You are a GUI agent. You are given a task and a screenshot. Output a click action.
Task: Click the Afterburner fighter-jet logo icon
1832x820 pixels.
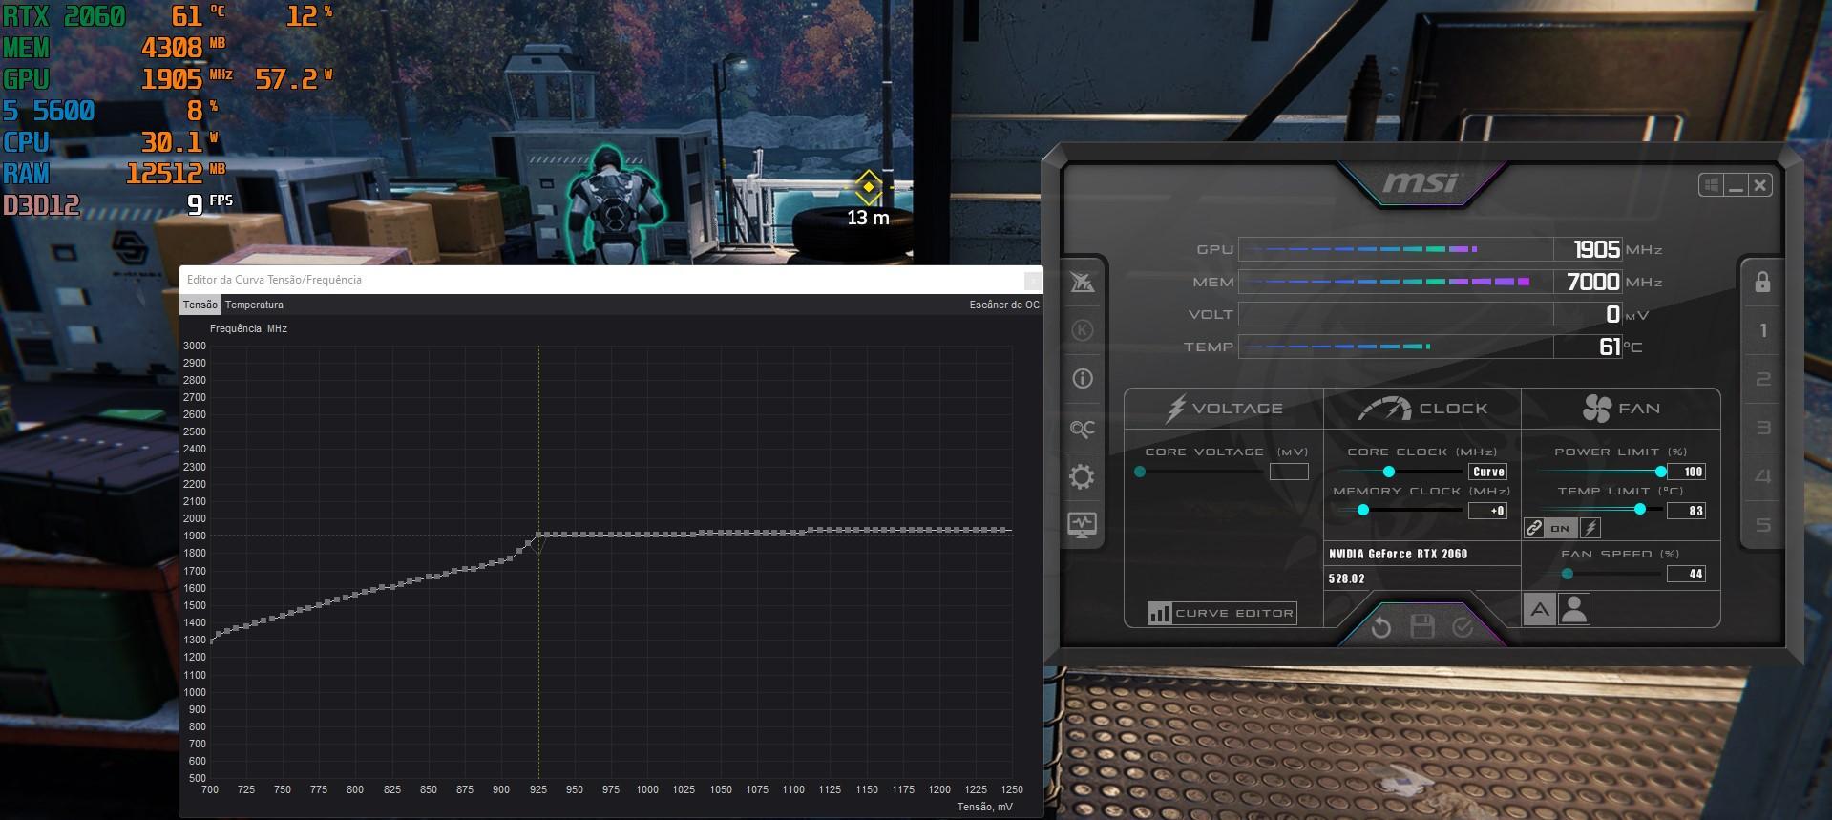[x=1082, y=282]
